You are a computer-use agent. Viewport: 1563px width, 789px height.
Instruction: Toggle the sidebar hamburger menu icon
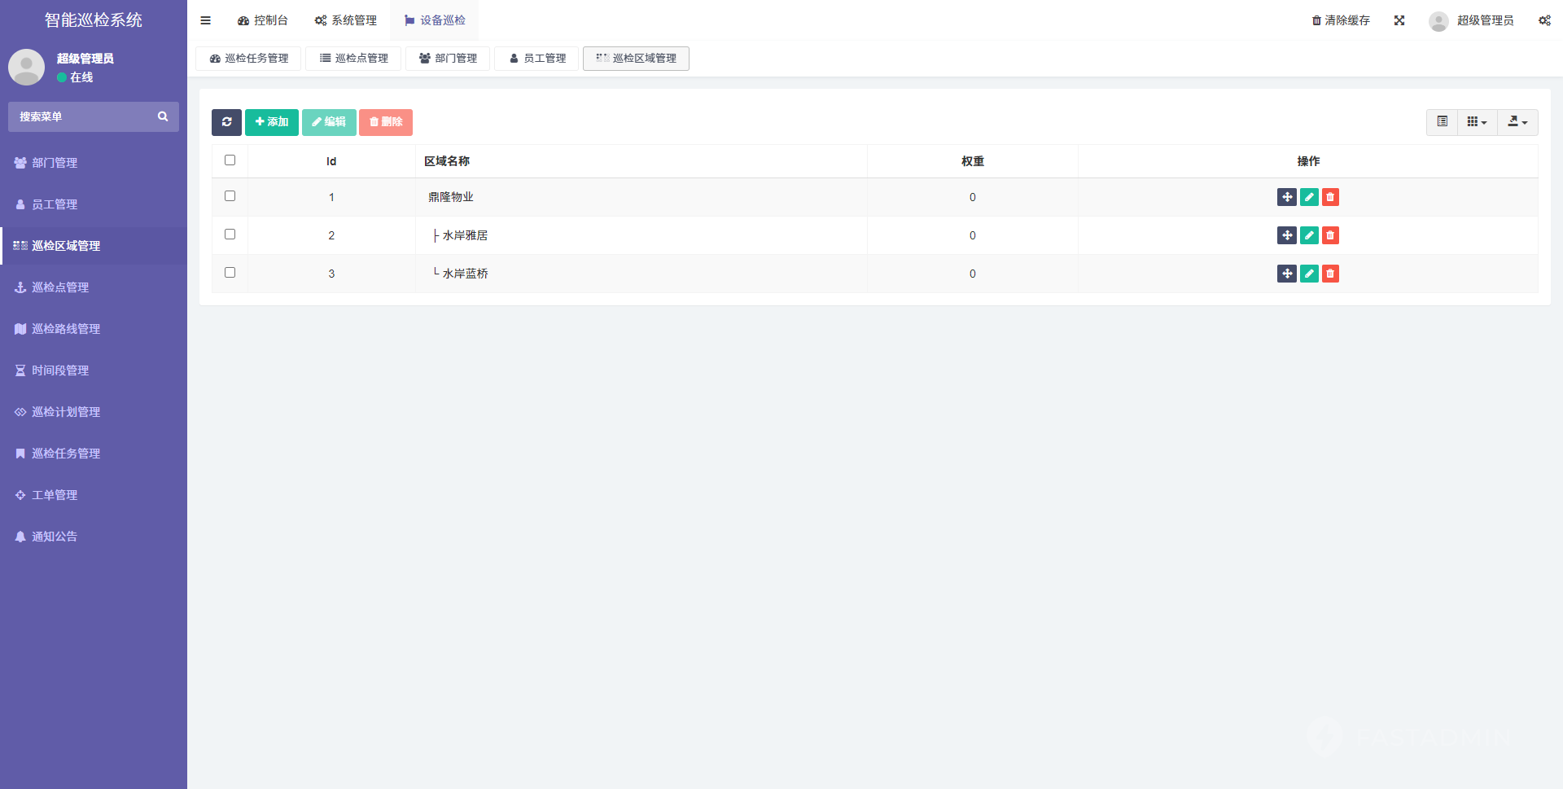[205, 20]
